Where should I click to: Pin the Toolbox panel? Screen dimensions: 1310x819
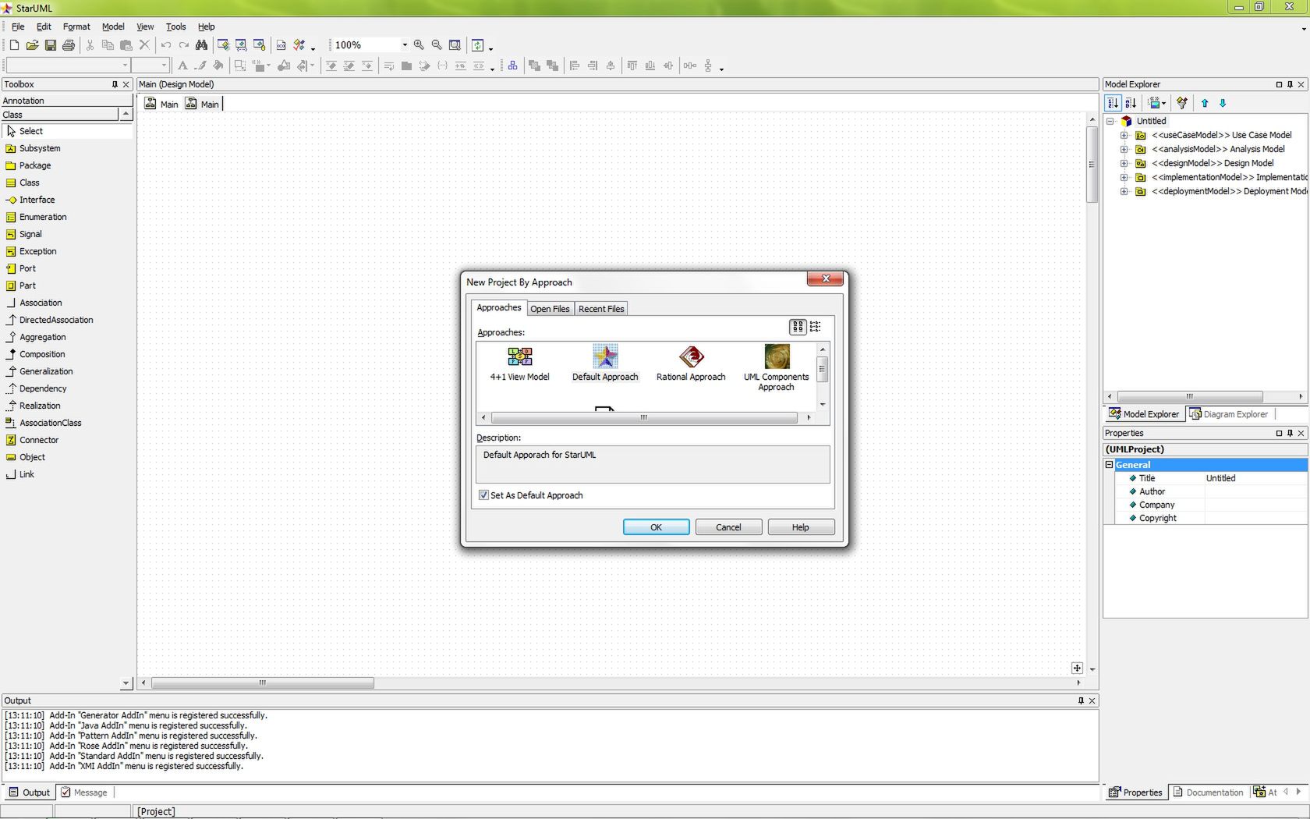coord(115,84)
